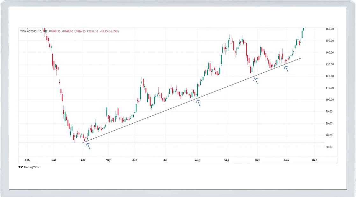Click the 60.00 price axis label

pyautogui.click(x=330, y=147)
